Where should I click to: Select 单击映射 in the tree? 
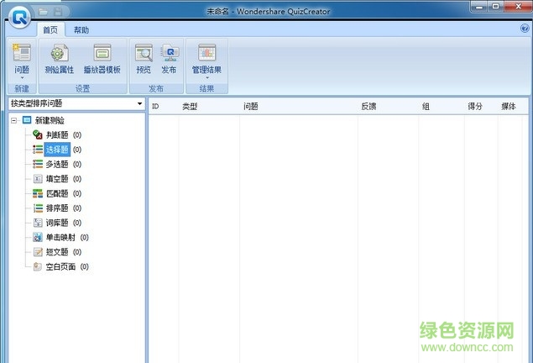pos(60,238)
